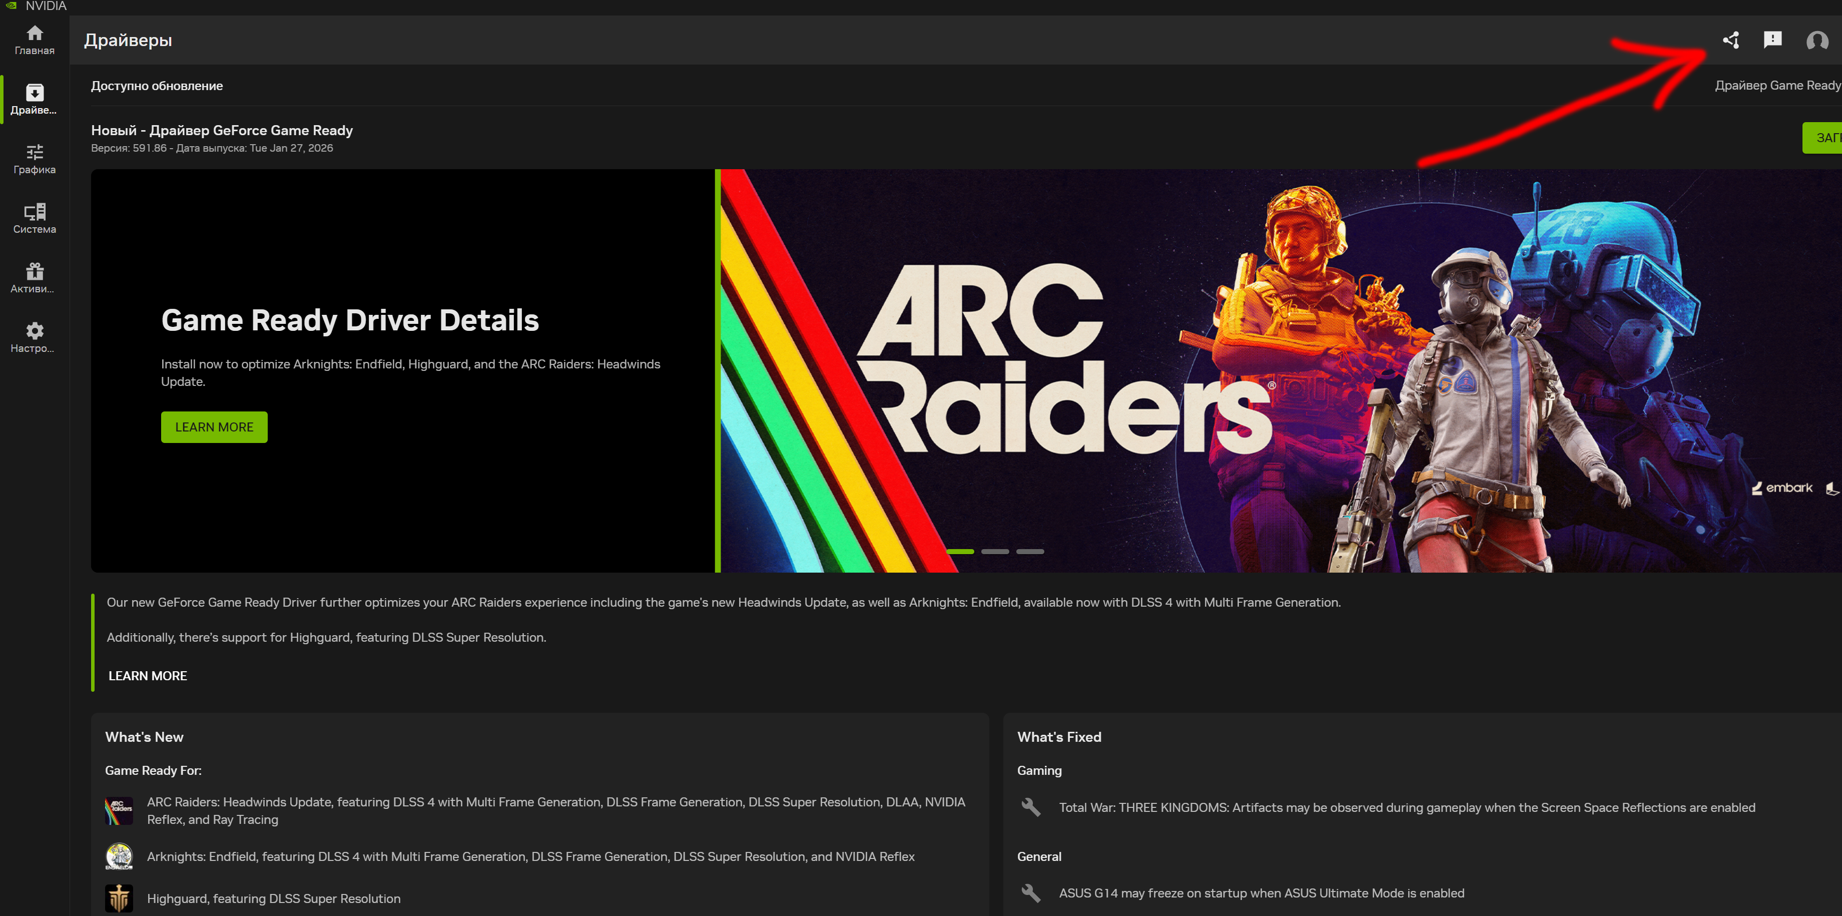The image size is (1842, 916).
Task: Click the Highguard game thumbnail icon
Action: pyautogui.click(x=119, y=898)
